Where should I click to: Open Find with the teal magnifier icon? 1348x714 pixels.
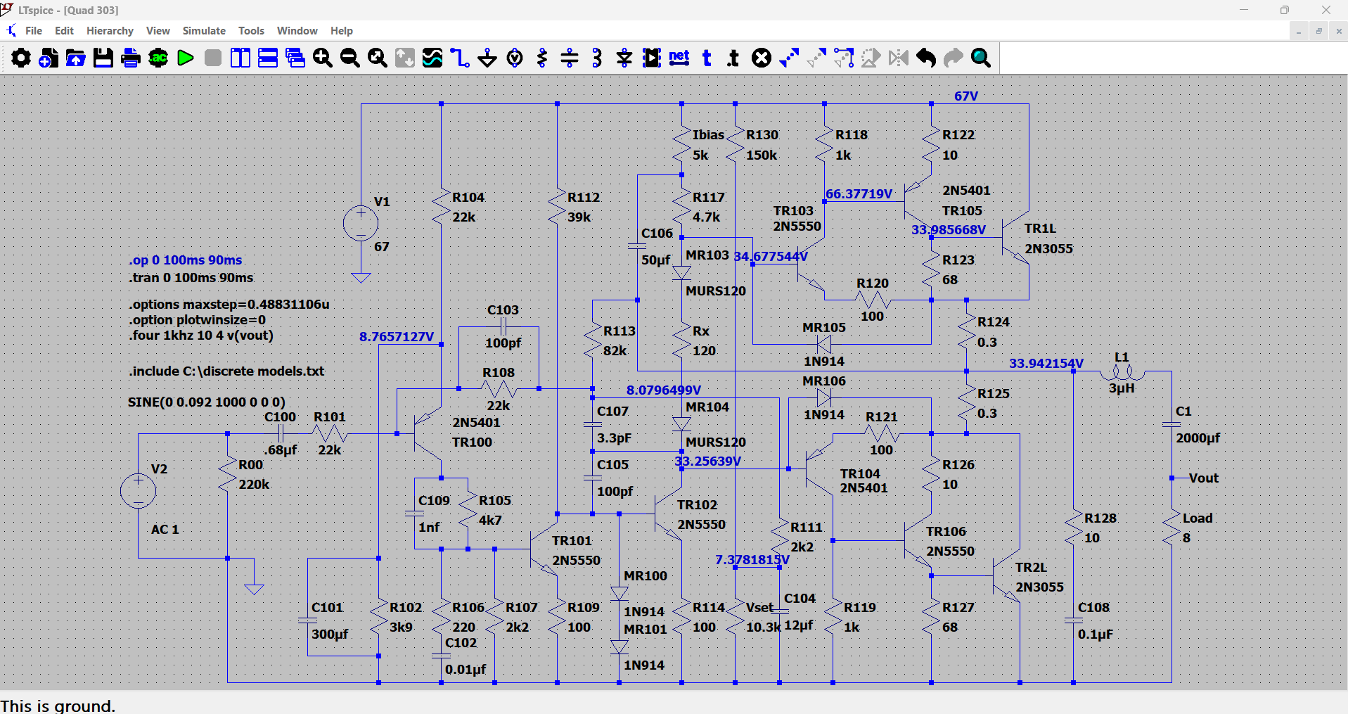point(981,58)
